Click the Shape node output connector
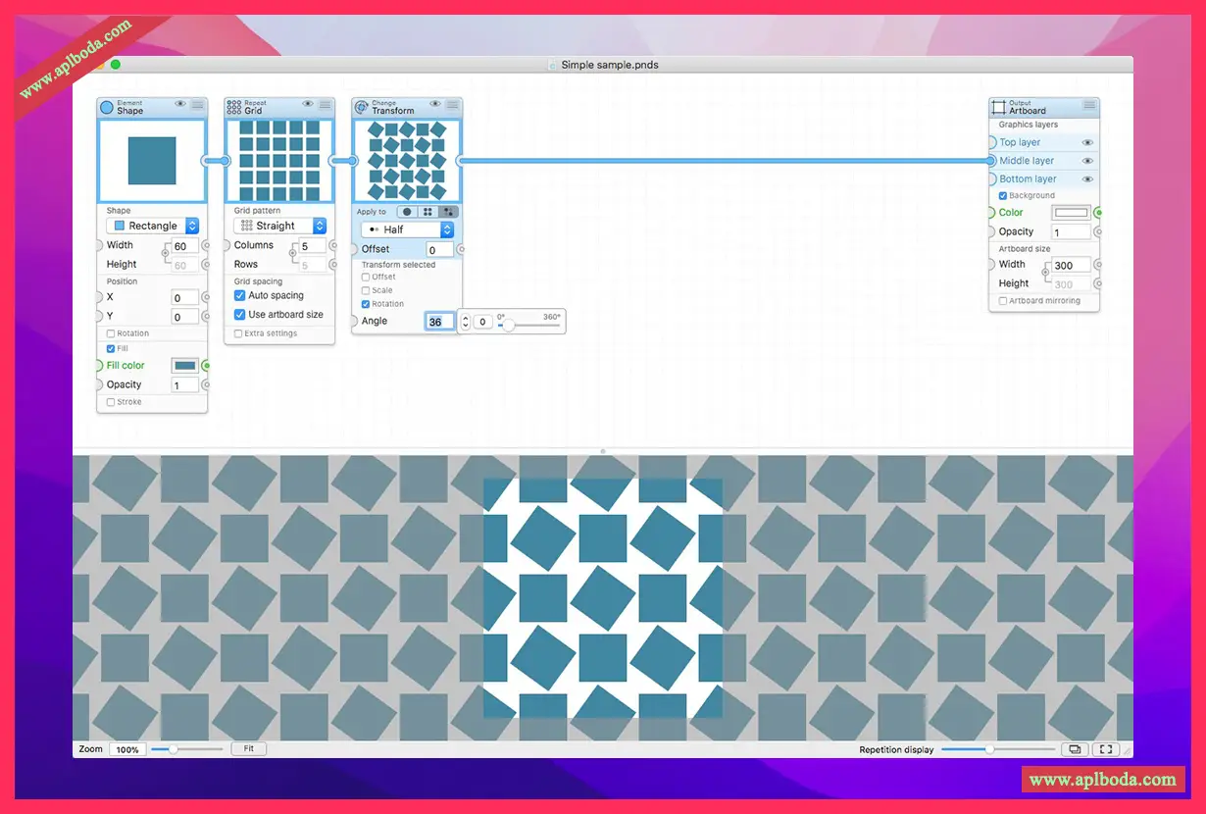1206x814 pixels. point(208,160)
